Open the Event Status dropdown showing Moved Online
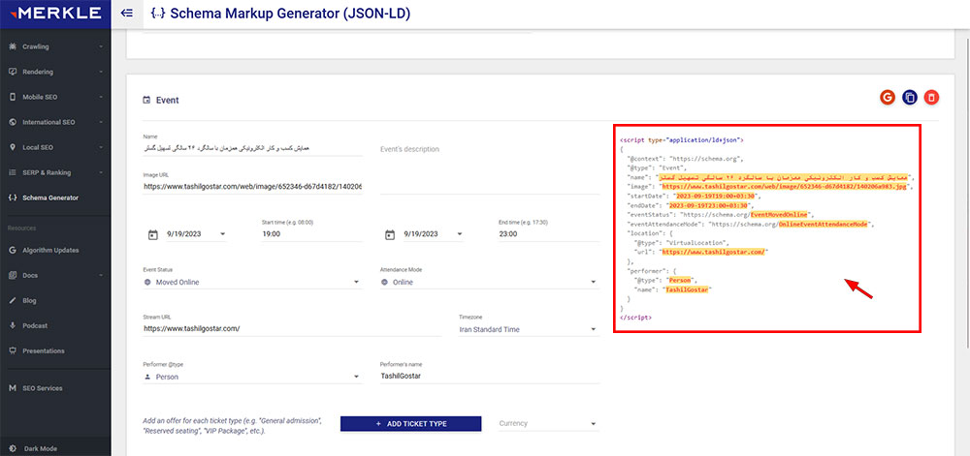Viewport: 970px width, 456px height. click(252, 282)
